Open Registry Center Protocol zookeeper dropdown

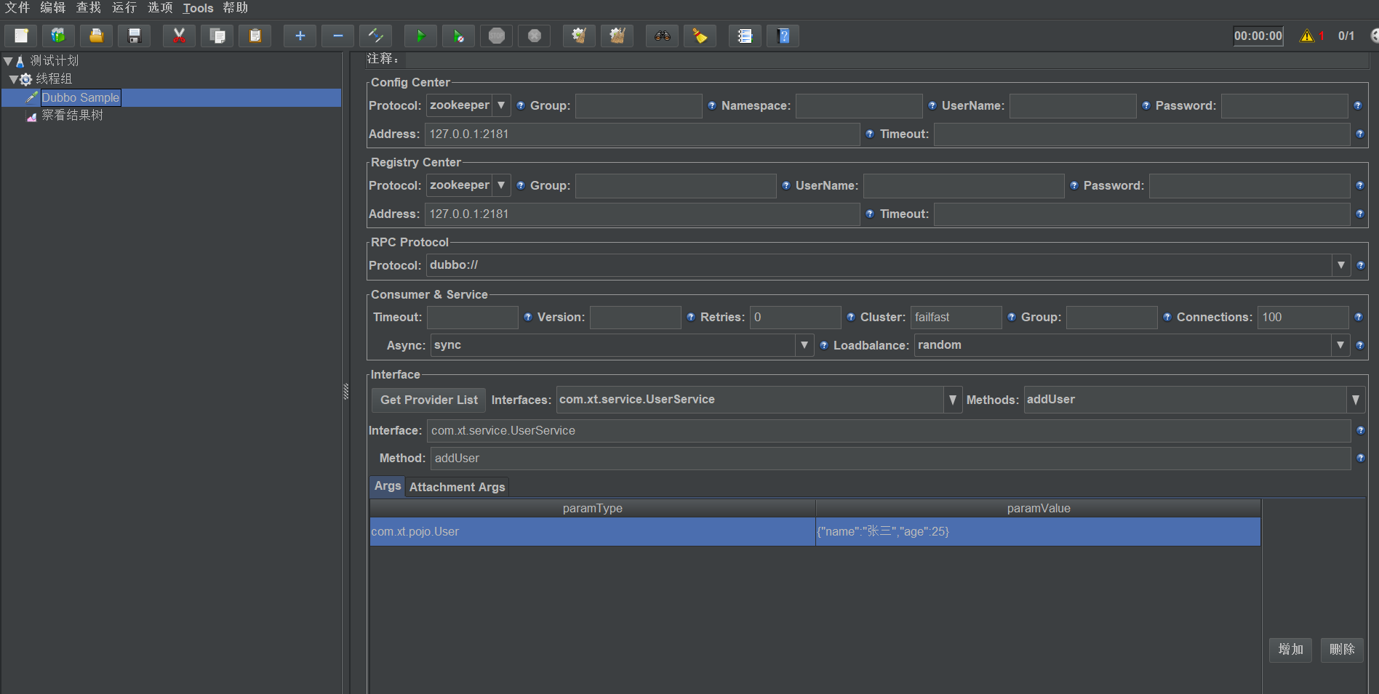[468, 185]
